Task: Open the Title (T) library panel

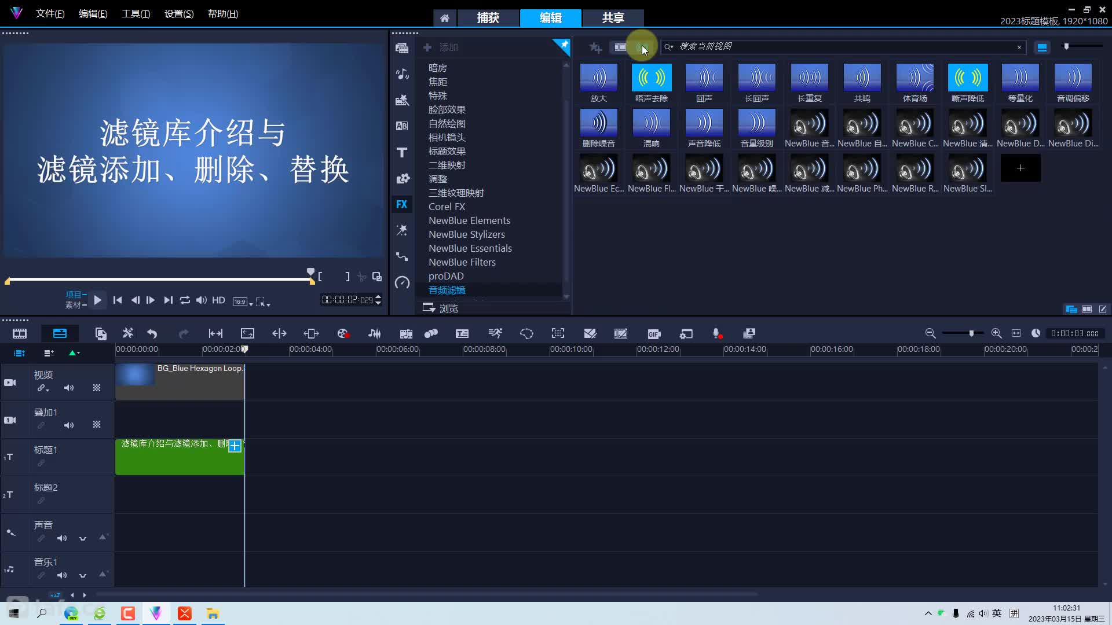Action: pyautogui.click(x=402, y=152)
